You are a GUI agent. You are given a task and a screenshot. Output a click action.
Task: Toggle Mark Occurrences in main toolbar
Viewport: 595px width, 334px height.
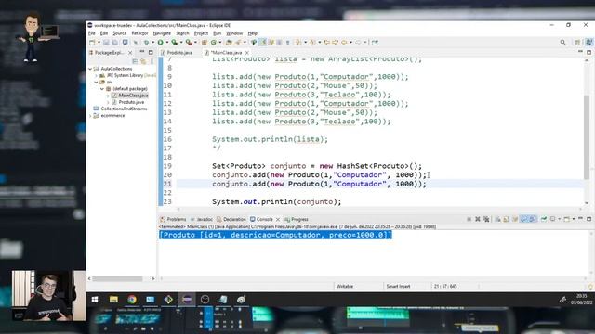262,43
